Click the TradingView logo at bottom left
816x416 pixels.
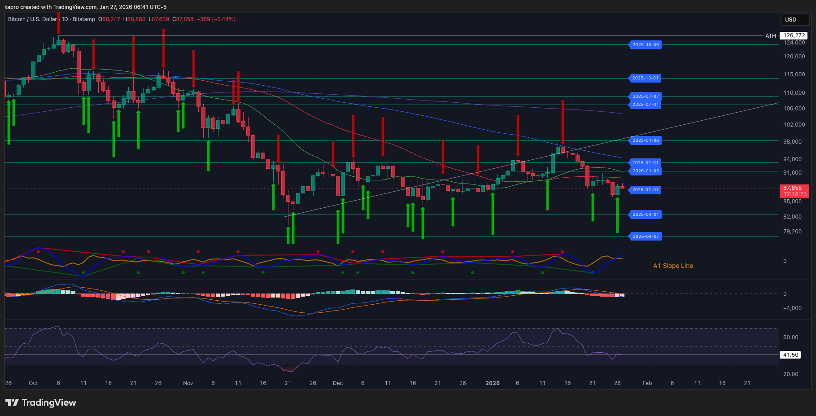point(41,403)
